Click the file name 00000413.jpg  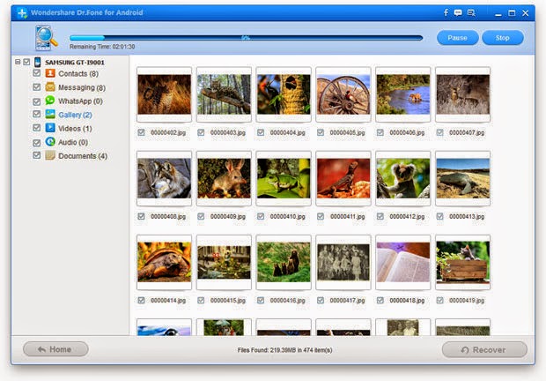pos(467,216)
